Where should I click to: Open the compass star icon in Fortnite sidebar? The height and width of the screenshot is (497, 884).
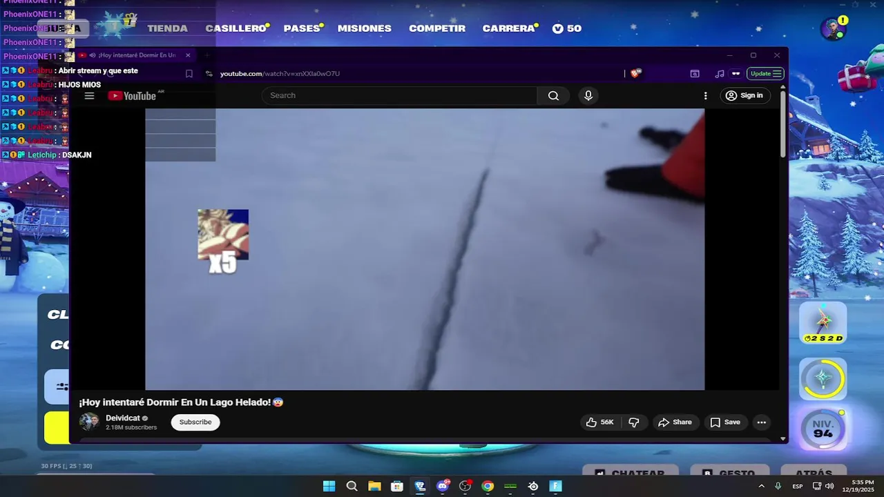(823, 378)
